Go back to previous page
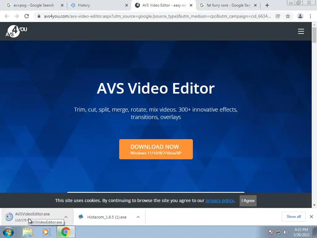This screenshot has height=238, width=317. click(x=7, y=16)
